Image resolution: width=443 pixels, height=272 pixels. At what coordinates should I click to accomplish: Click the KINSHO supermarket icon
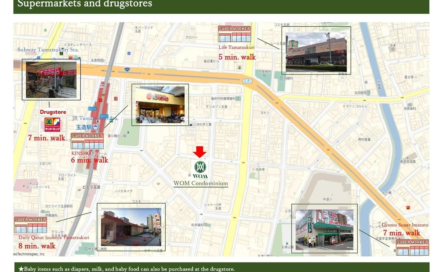[87, 141]
